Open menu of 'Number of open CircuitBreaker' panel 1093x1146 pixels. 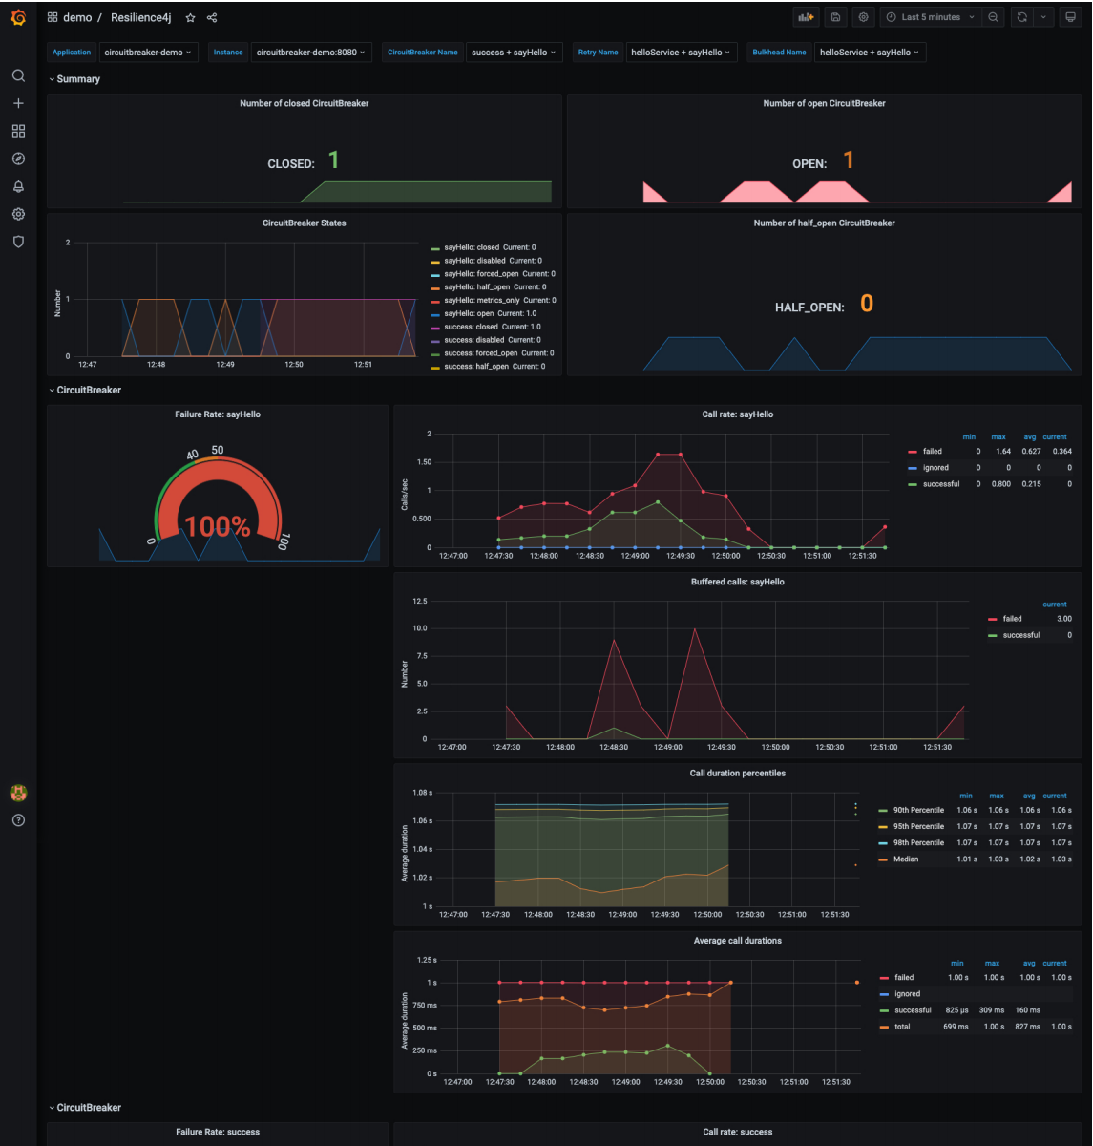pyautogui.click(x=824, y=103)
